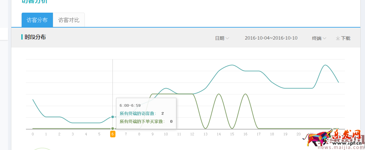Click the 下载 download arrow icon
This screenshot has width=365, height=150.
[x=338, y=38]
